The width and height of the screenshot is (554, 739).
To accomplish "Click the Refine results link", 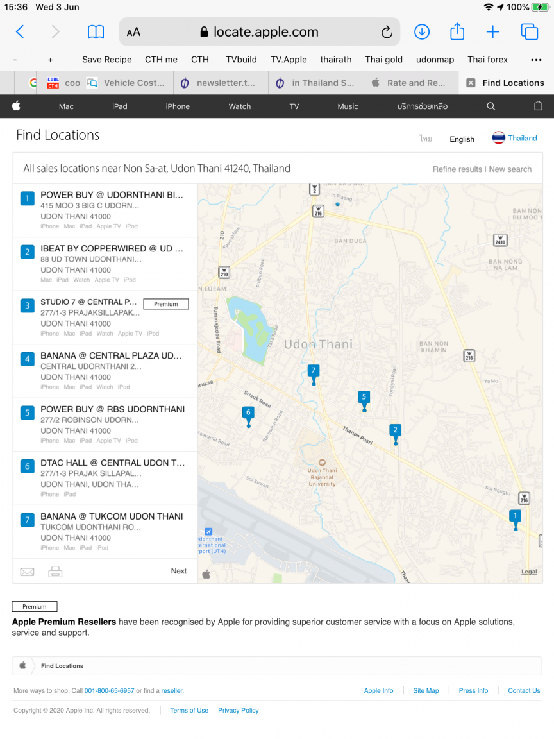I will click(457, 169).
